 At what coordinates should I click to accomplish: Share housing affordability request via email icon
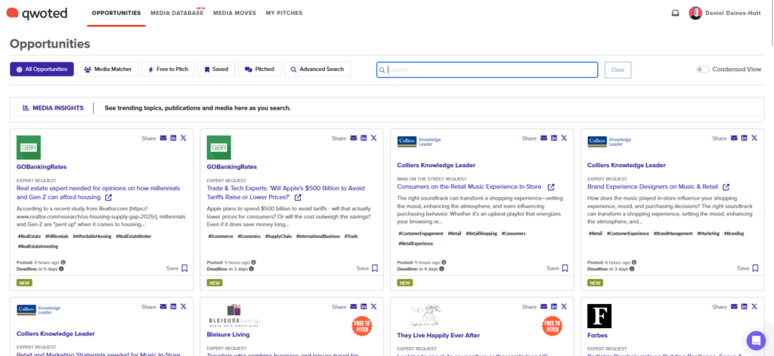pyautogui.click(x=163, y=138)
